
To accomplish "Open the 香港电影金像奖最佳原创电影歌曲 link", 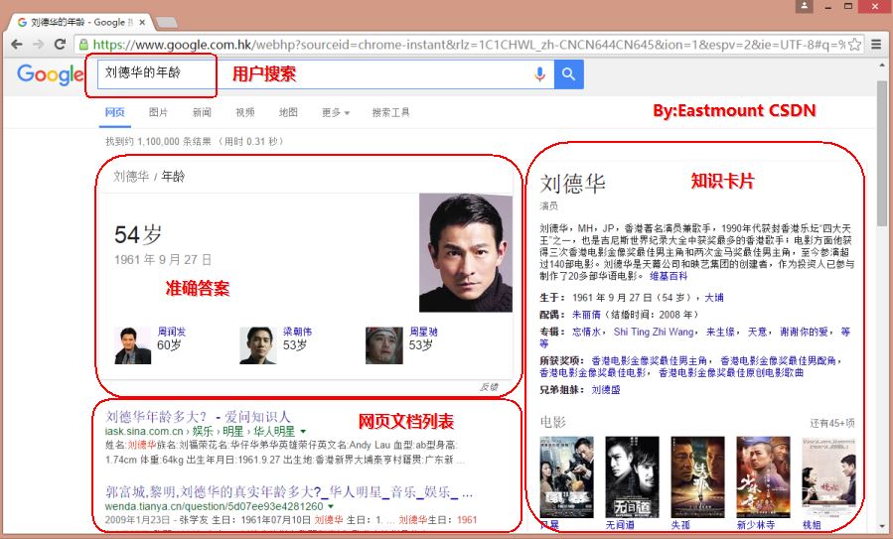I will coord(731,373).
